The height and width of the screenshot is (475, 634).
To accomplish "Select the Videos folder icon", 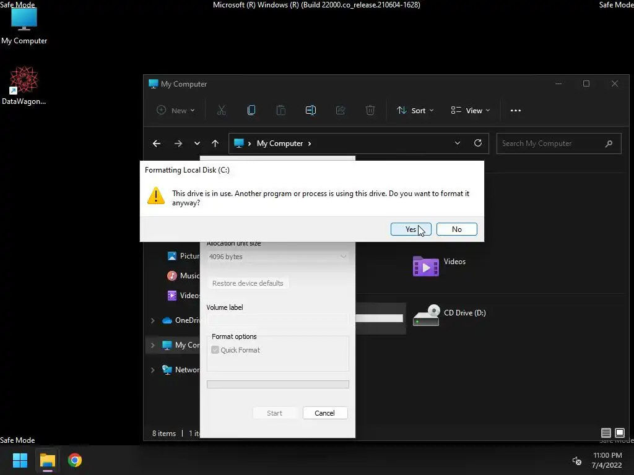I will (426, 266).
